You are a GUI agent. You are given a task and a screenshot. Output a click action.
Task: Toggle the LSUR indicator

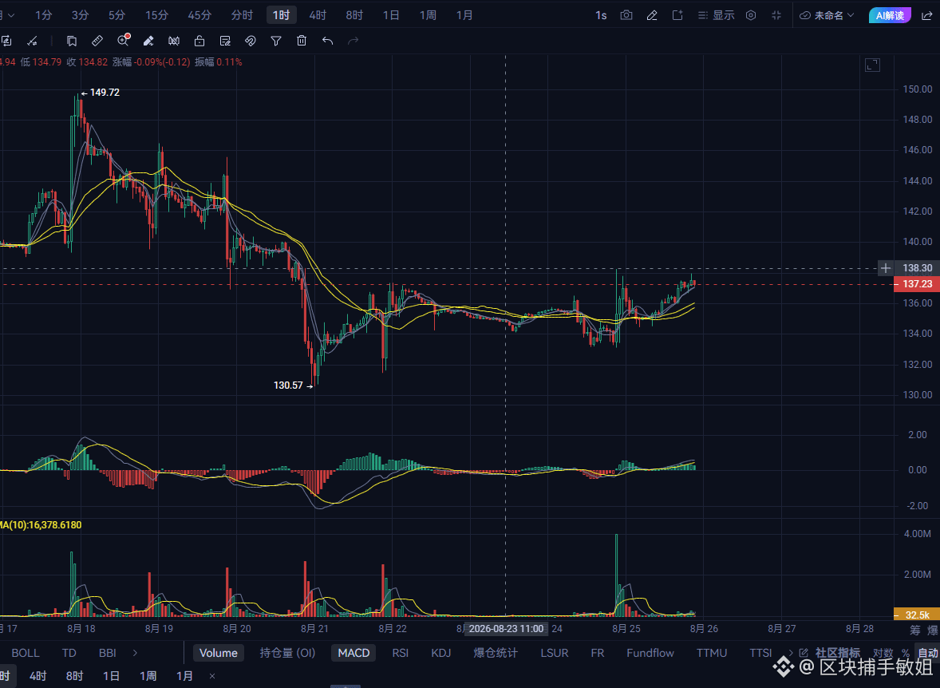pyautogui.click(x=554, y=653)
